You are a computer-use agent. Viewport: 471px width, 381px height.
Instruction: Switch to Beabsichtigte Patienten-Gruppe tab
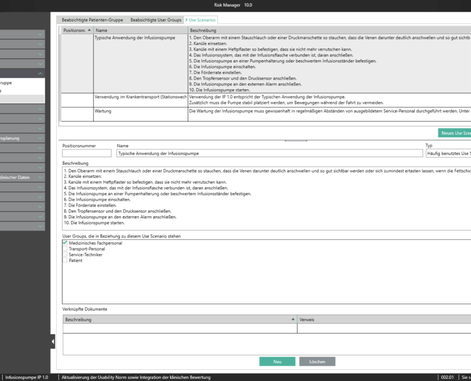pos(93,20)
